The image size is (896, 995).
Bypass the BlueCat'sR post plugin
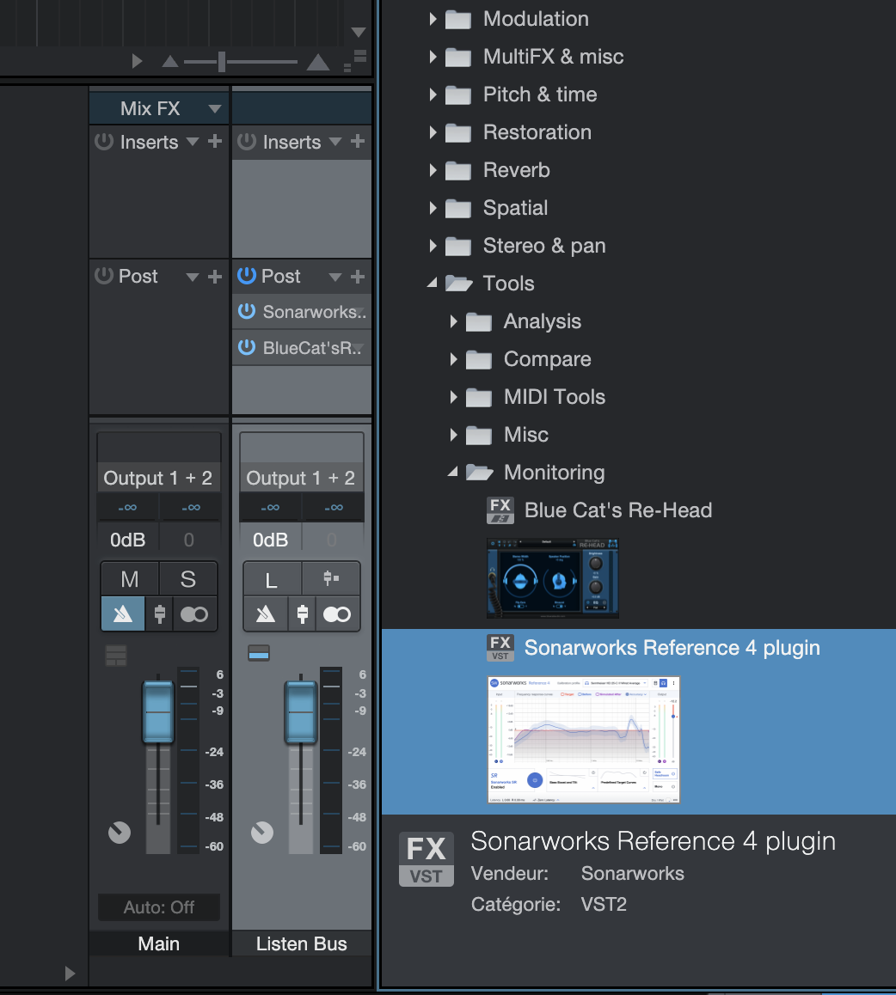click(x=247, y=347)
